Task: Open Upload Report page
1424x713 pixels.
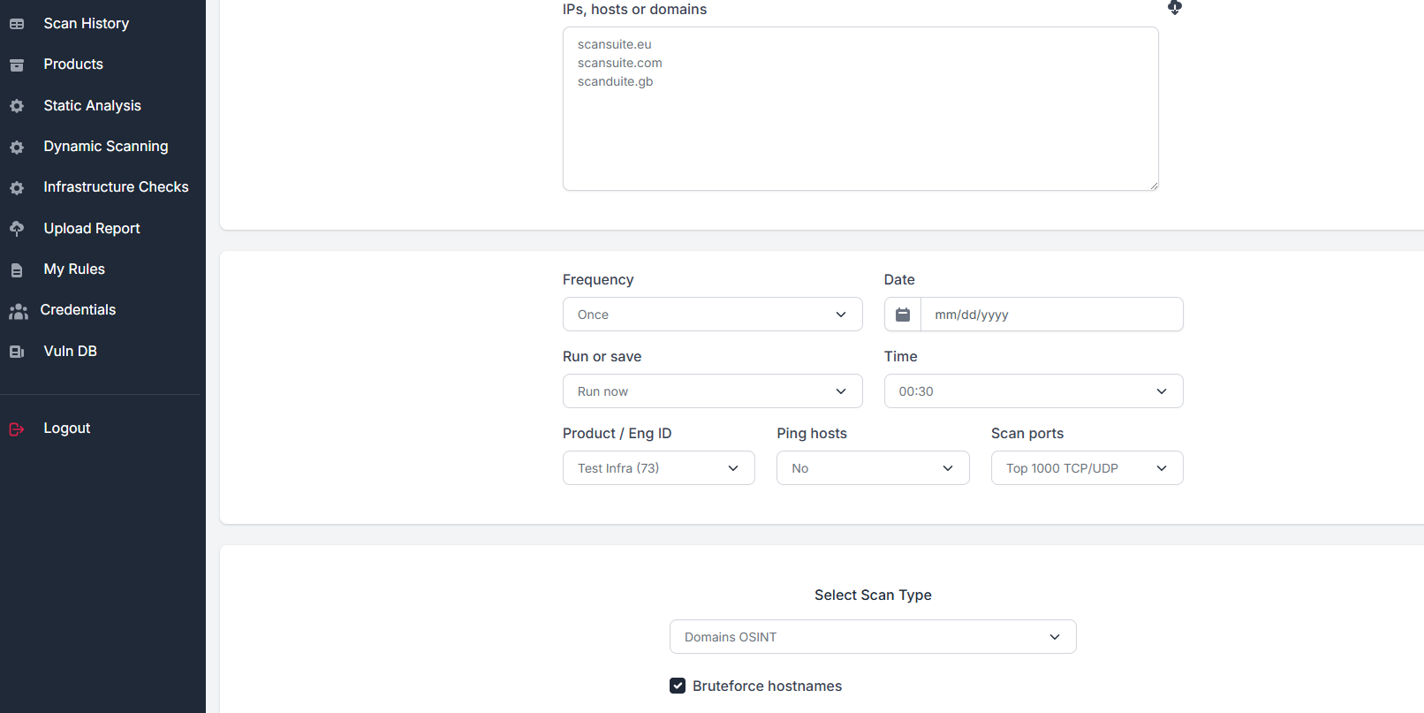Action: pos(92,229)
